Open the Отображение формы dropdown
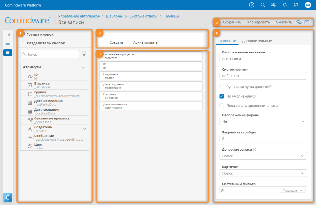The image size is (316, 205). click(x=263, y=121)
